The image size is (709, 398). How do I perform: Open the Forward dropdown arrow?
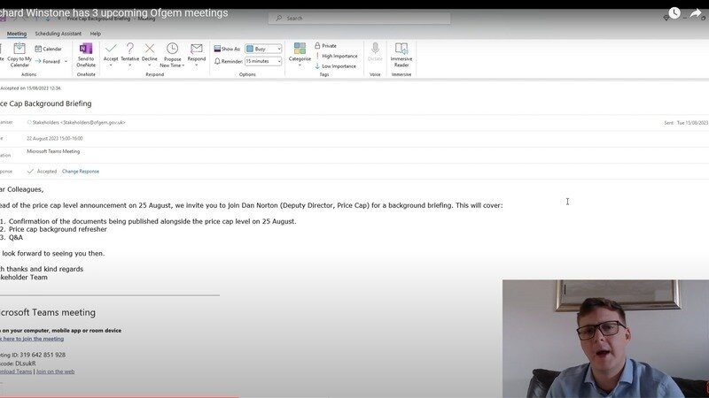66,61
